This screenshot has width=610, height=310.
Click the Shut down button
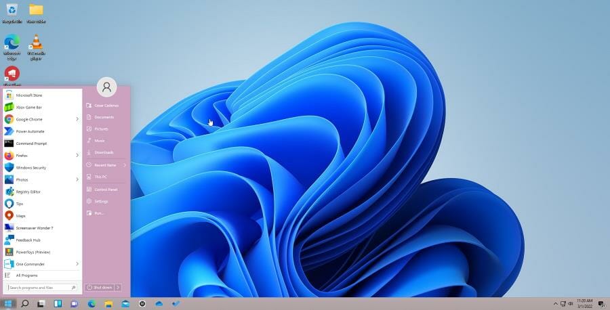[99, 288]
